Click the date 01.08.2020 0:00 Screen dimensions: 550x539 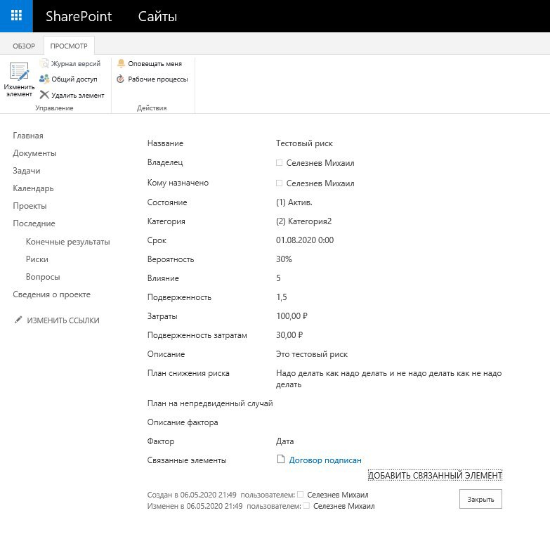(305, 240)
